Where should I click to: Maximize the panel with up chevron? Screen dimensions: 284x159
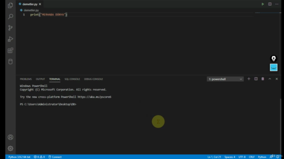coord(270,79)
